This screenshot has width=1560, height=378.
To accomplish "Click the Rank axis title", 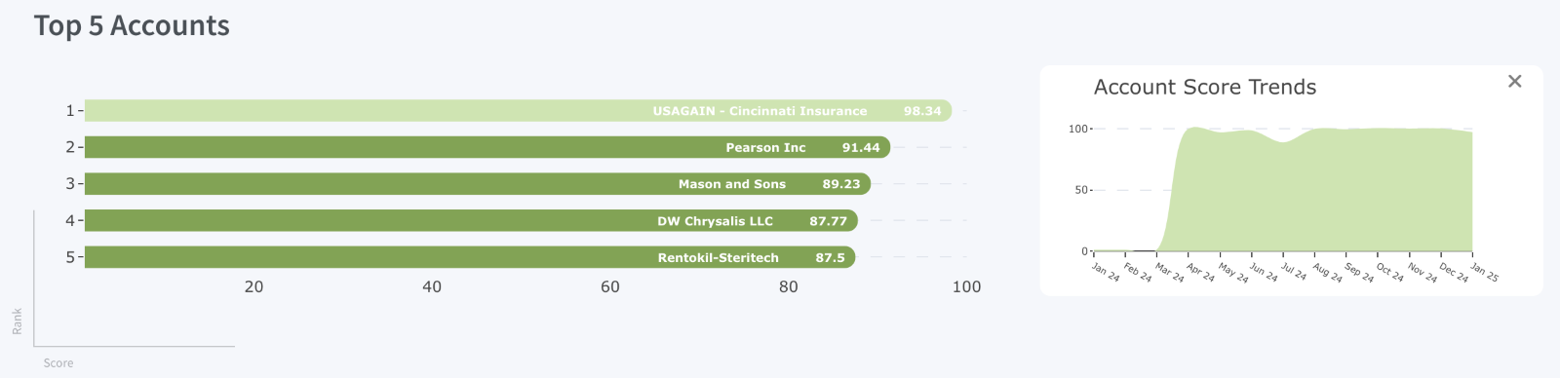I will tap(18, 321).
